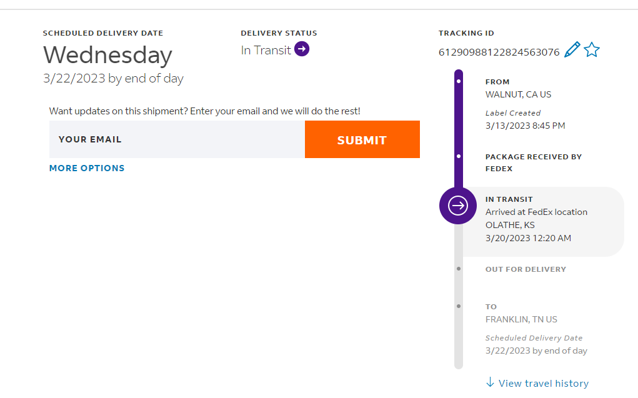The width and height of the screenshot is (638, 398).
Task: Click the WALNUT, CA US origin text
Action: [518, 95]
